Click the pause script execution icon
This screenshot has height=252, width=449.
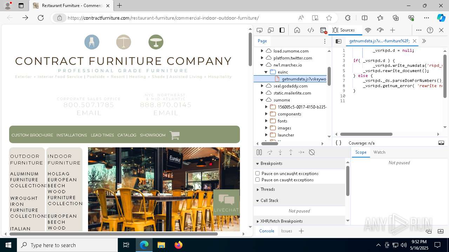tap(259, 152)
